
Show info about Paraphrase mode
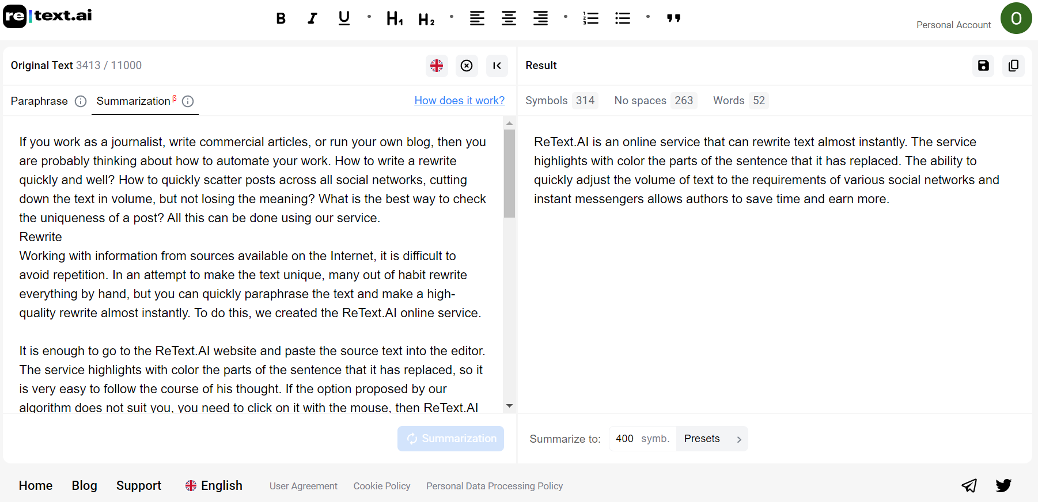tap(81, 101)
